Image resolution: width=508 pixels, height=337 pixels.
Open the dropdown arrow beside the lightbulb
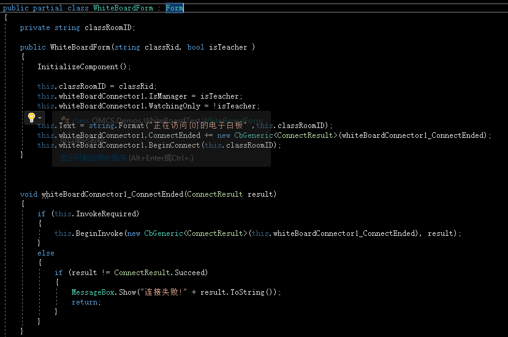pos(40,118)
